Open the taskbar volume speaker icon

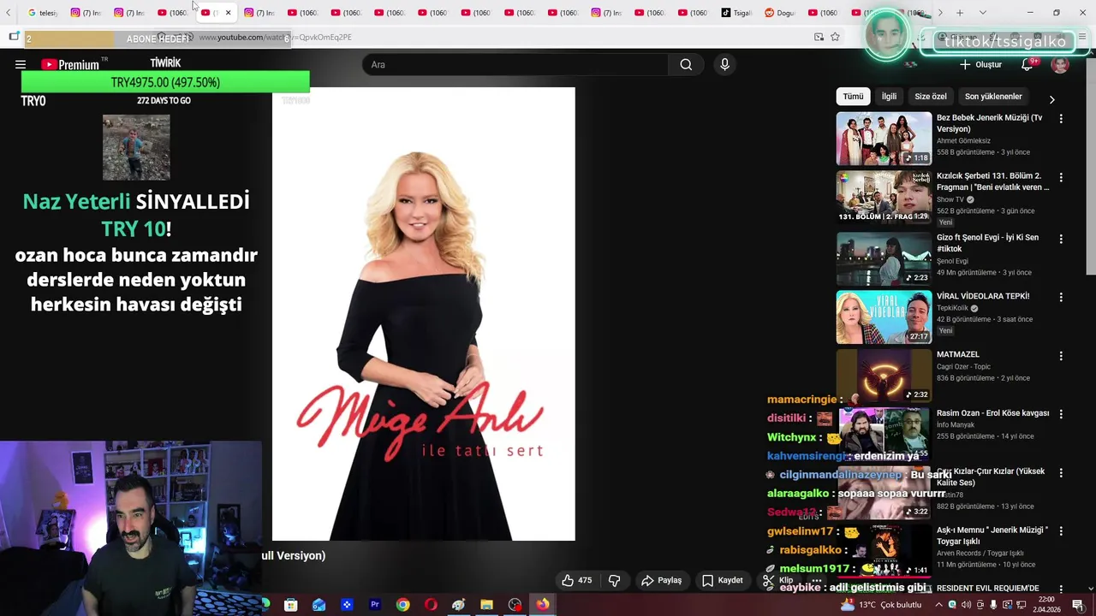pyautogui.click(x=967, y=605)
